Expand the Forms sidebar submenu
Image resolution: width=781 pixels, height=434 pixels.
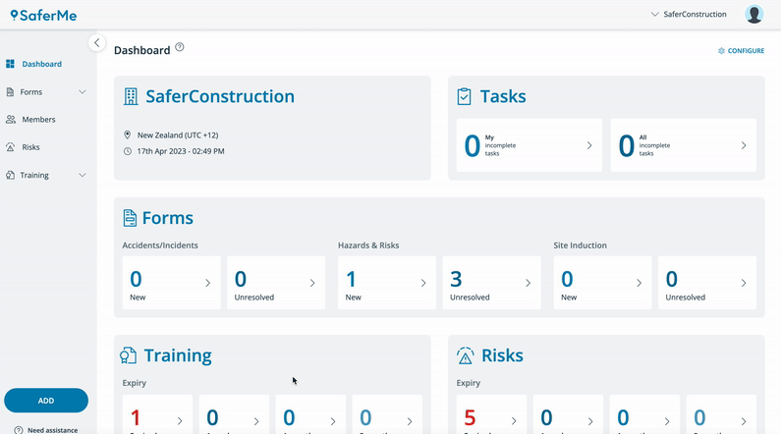tap(83, 92)
